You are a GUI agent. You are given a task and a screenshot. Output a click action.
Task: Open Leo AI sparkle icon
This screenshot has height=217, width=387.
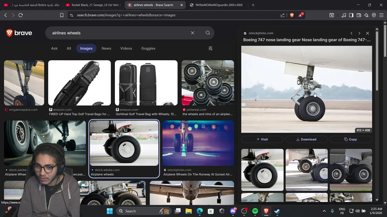point(366,15)
